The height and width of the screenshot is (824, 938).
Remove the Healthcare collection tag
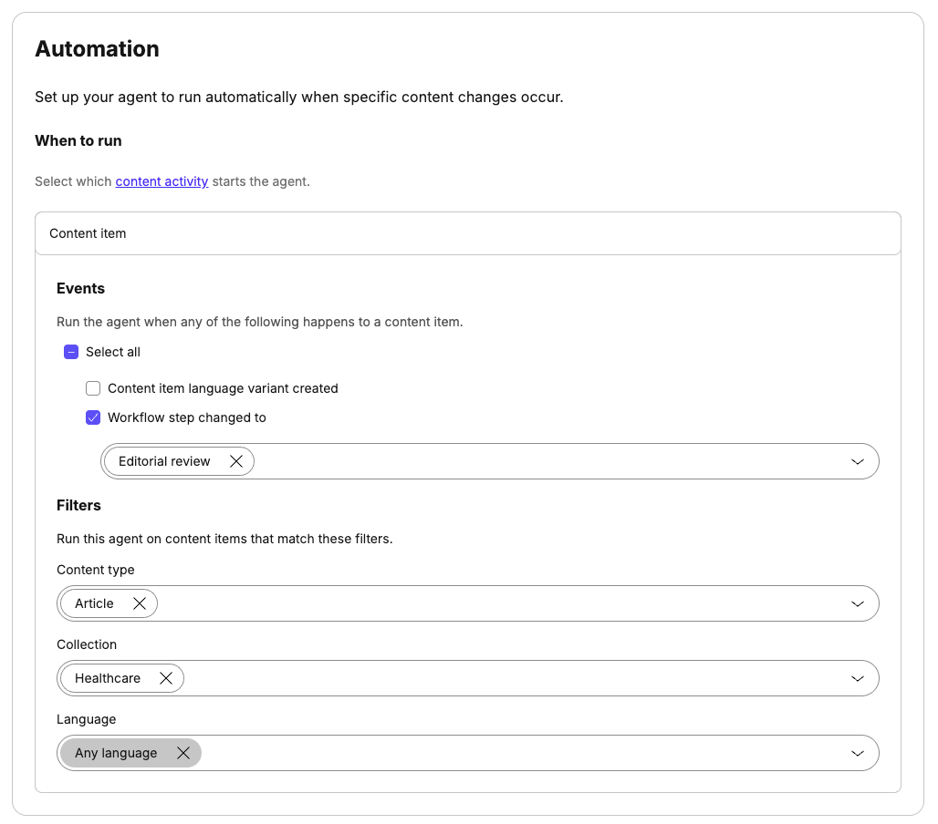pos(166,678)
